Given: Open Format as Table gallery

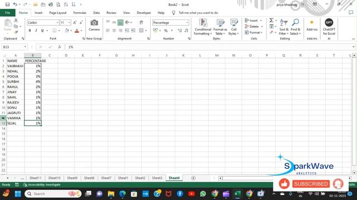Looking at the screenshot, I should coord(220,27).
